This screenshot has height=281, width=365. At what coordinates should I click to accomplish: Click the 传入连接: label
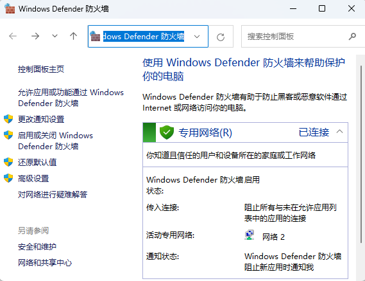[x=162, y=208]
